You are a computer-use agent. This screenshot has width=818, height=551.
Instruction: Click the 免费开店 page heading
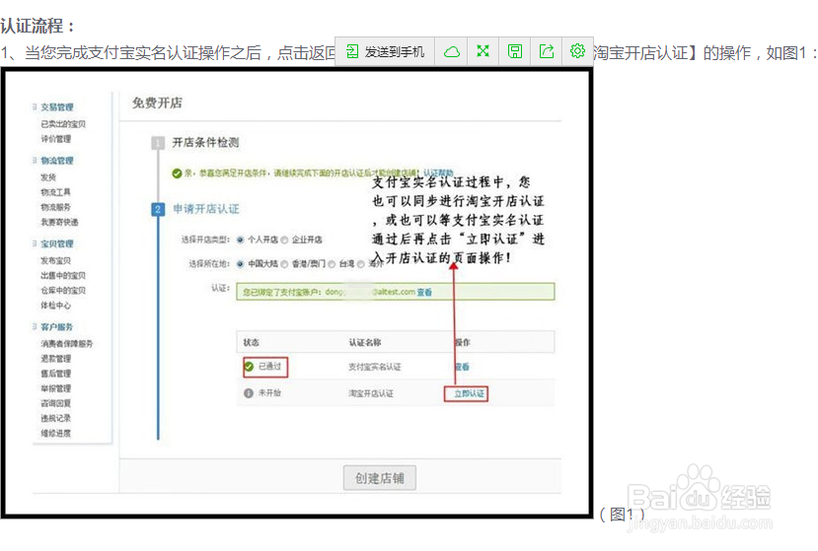point(157,103)
